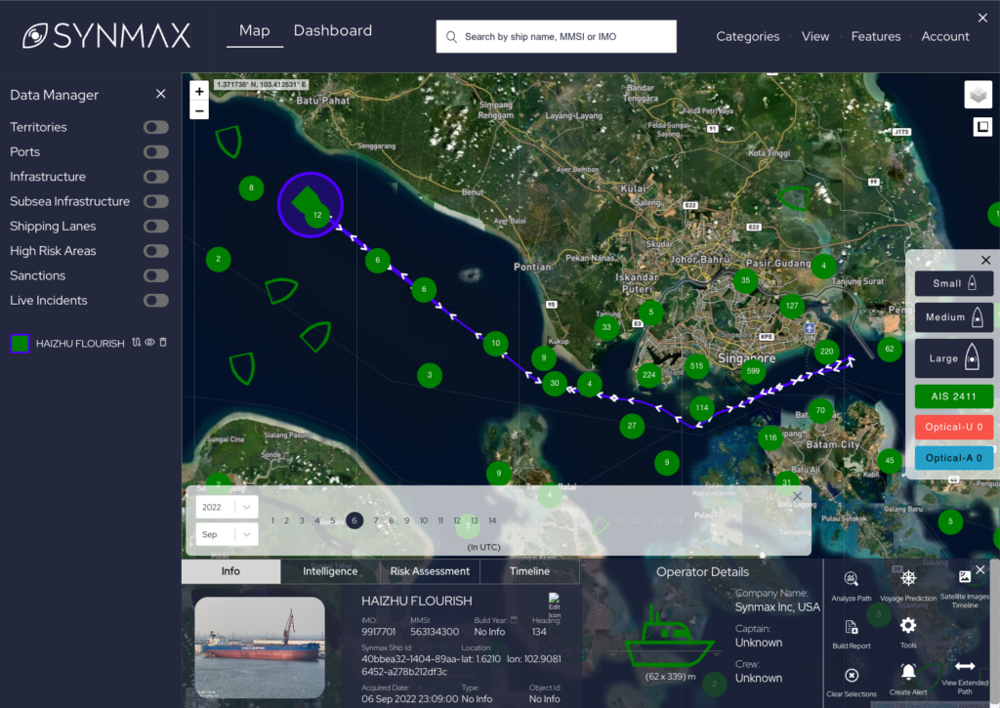Open the Voyage Prediction tool
This screenshot has height=708, width=1000.
coord(907,578)
